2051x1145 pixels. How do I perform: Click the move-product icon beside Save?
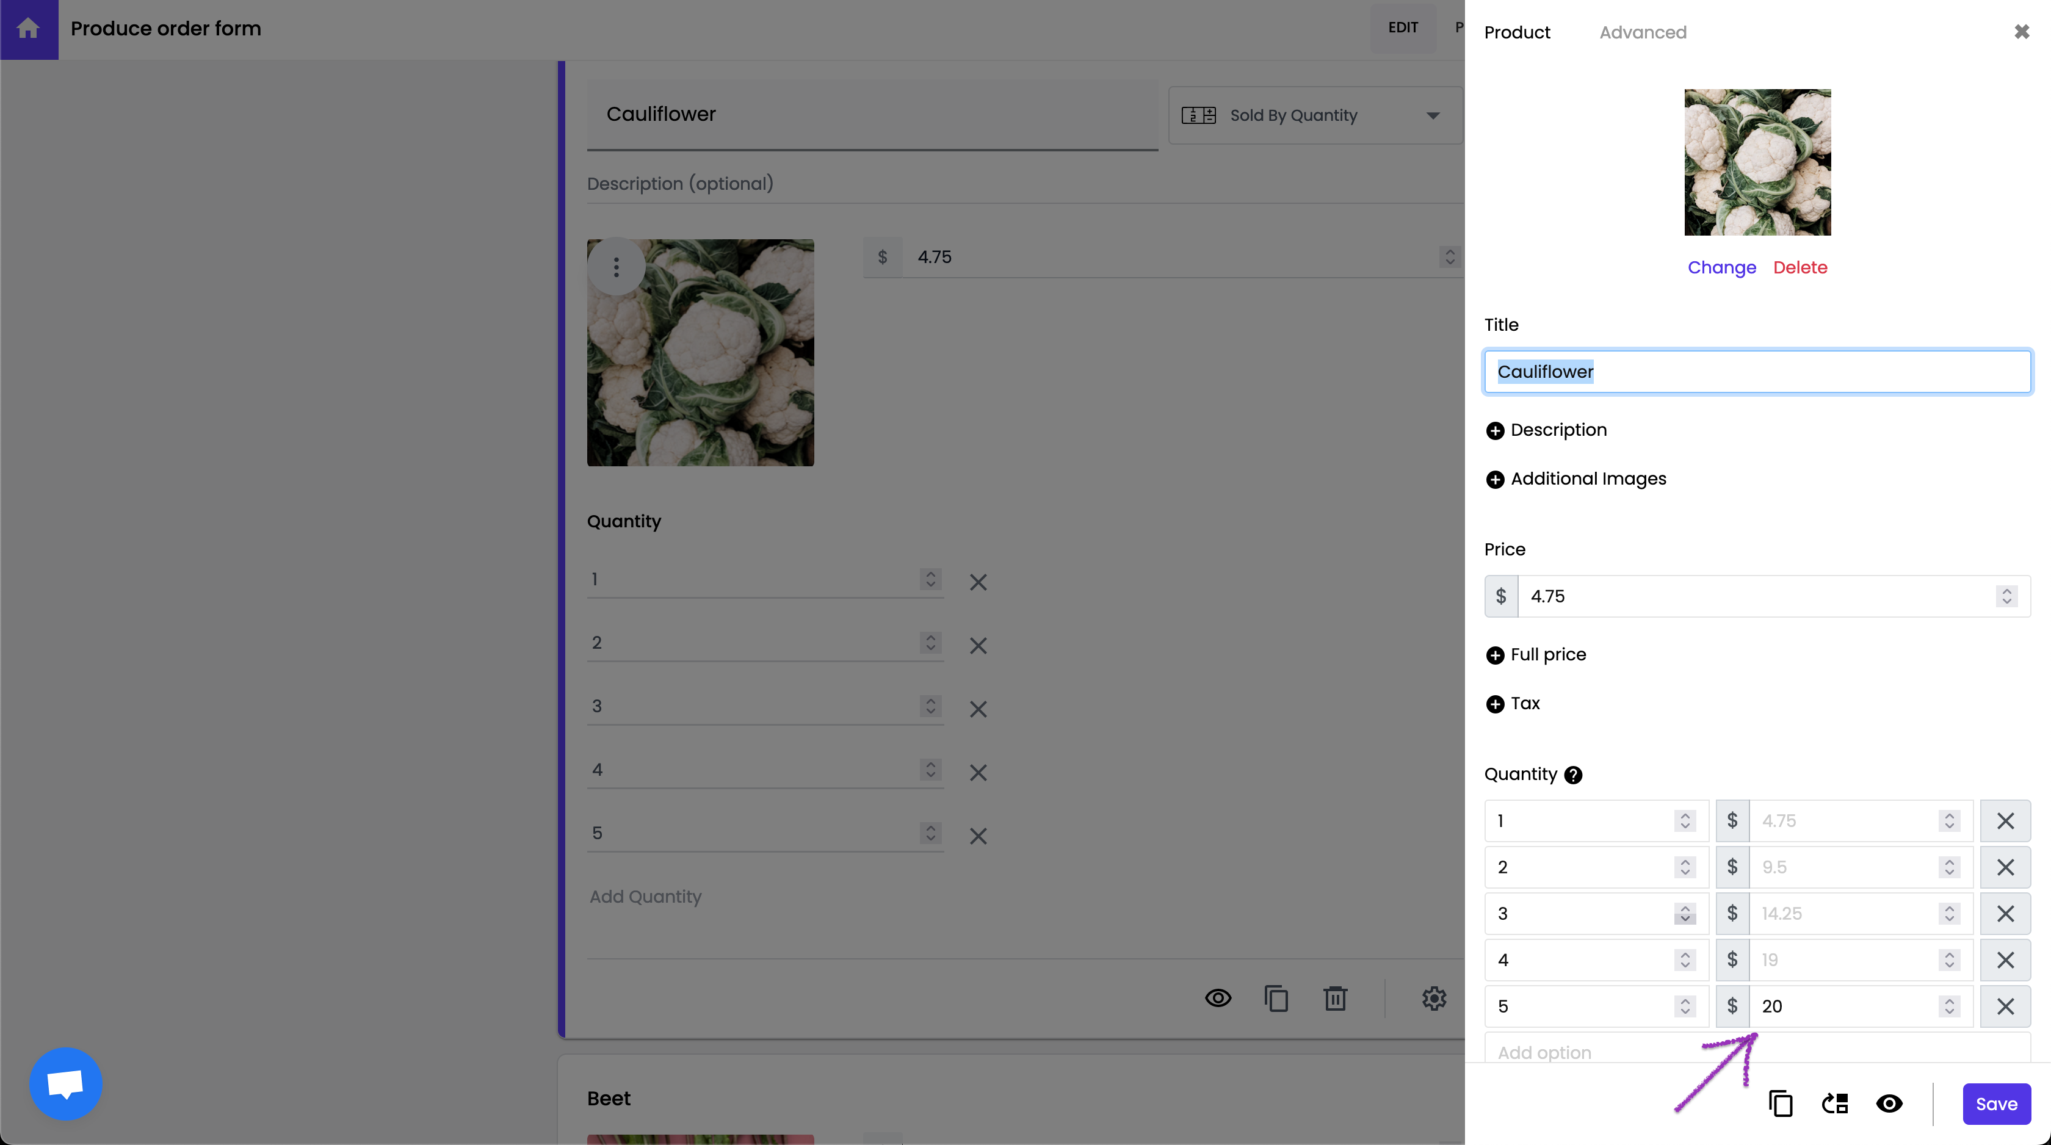pos(1834,1103)
